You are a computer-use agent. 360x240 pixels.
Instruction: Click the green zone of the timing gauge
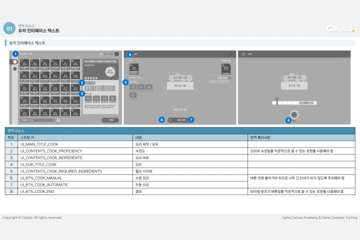click(306, 103)
